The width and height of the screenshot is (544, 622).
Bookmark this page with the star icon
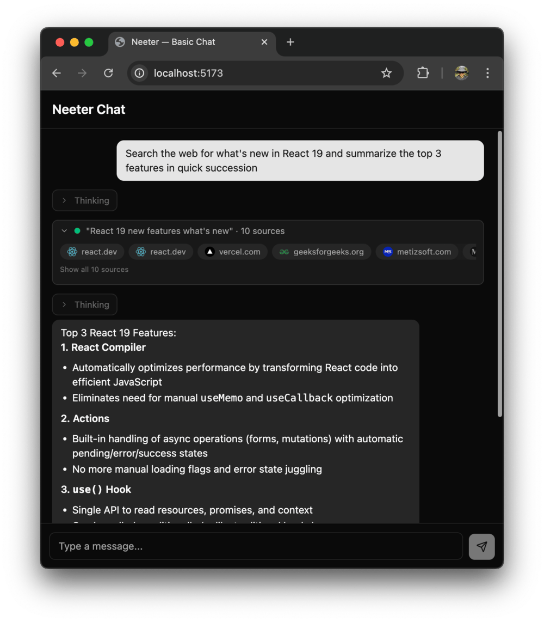click(x=386, y=73)
